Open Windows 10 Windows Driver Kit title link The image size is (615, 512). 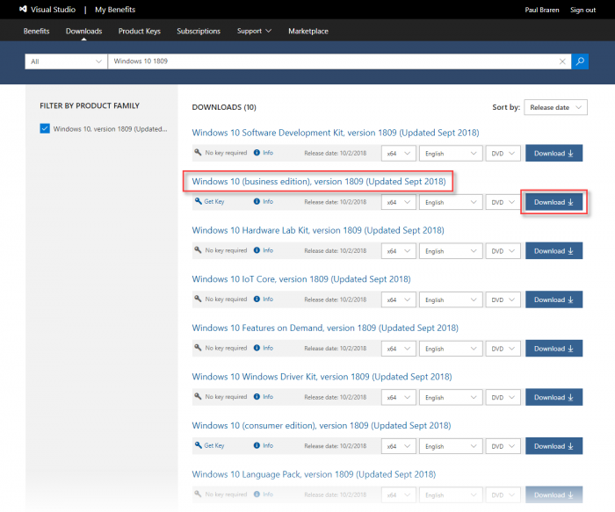pyautogui.click(x=322, y=377)
